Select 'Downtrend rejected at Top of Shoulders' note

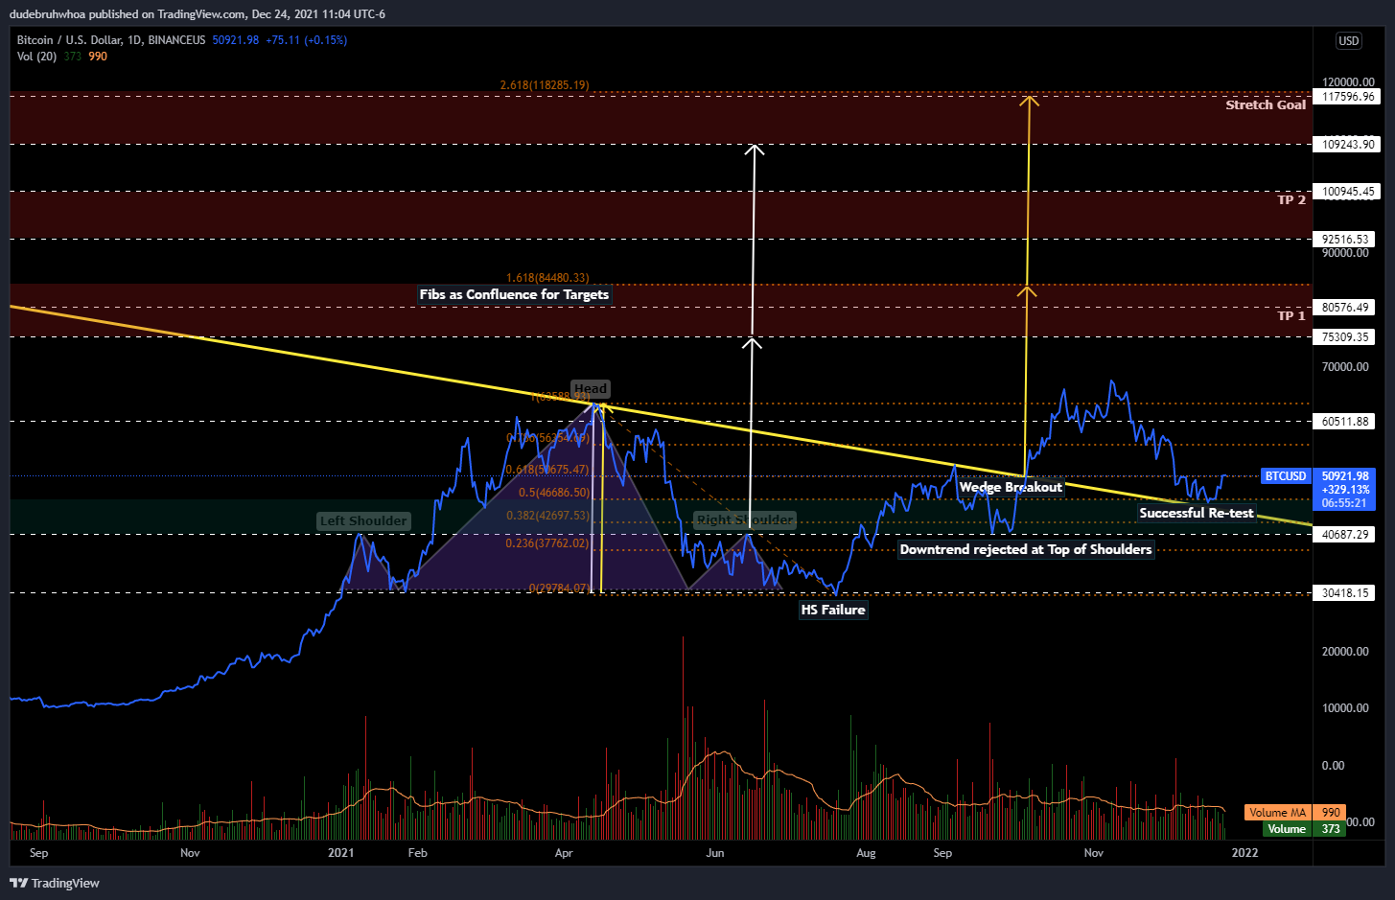1026,550
